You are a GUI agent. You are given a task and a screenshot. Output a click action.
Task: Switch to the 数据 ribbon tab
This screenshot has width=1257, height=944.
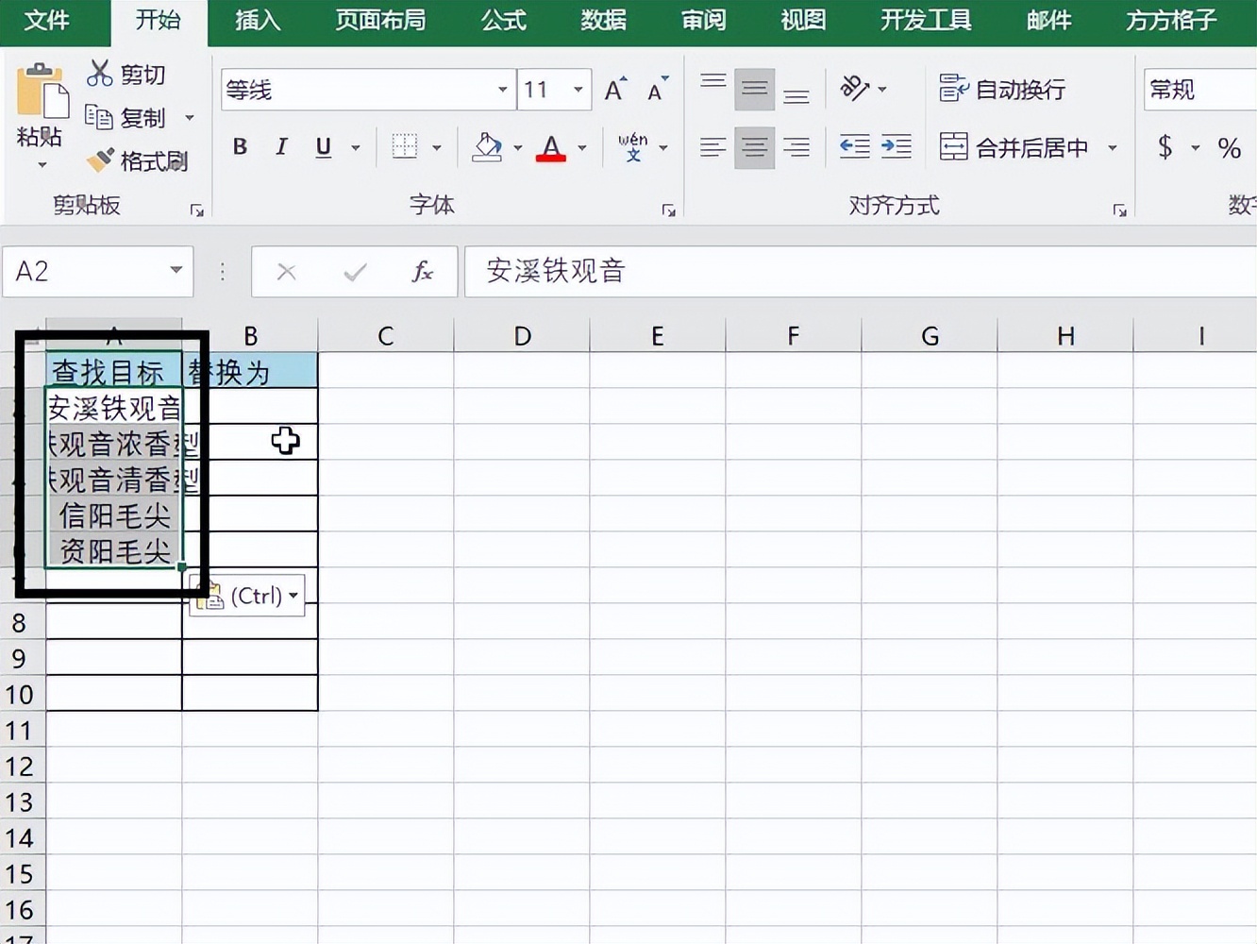point(603,21)
